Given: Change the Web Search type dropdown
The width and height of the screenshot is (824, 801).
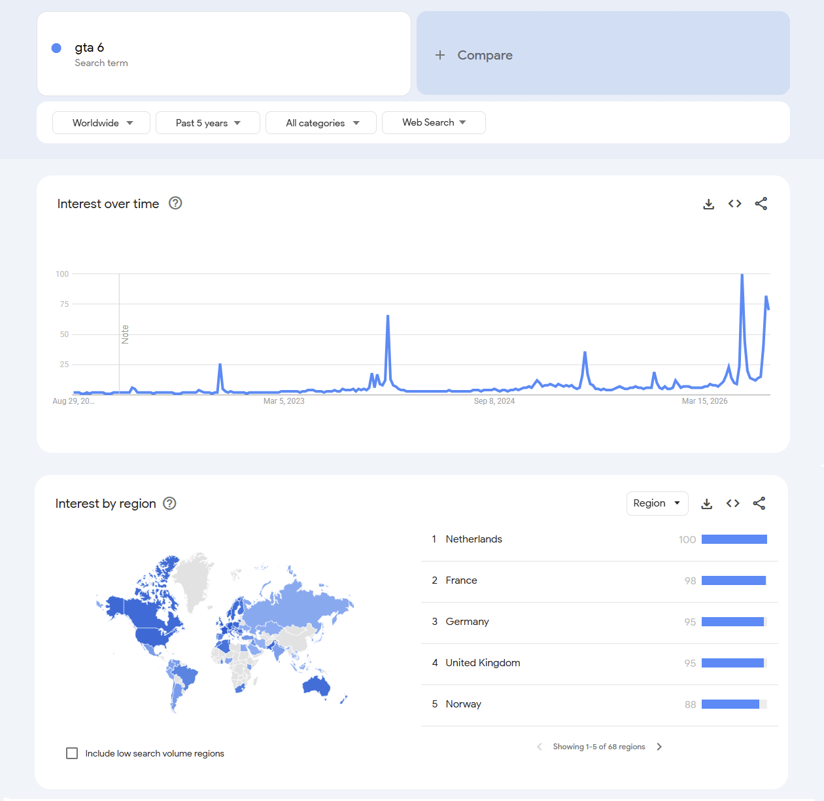Looking at the screenshot, I should (x=434, y=122).
